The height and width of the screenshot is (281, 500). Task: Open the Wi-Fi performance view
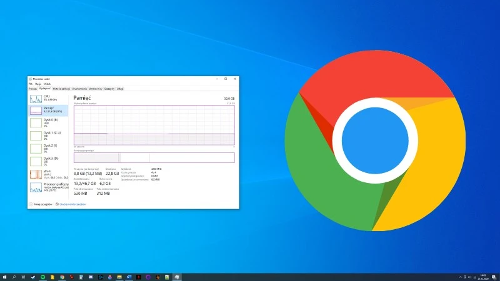[49, 174]
